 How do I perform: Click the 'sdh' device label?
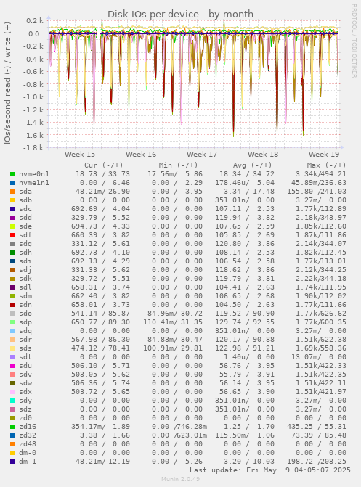[25, 253]
